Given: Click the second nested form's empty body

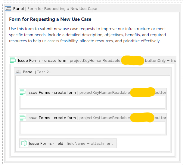Looking at the screenshot, I should (93, 128).
